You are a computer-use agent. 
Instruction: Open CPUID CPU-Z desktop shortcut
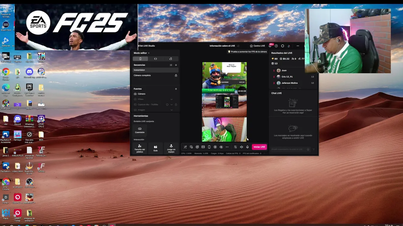(41, 121)
